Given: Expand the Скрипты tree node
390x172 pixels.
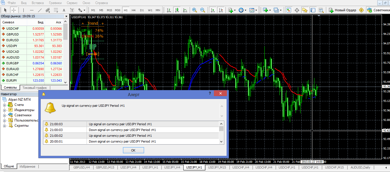Looking at the screenshot, I should [x=5, y=126].
